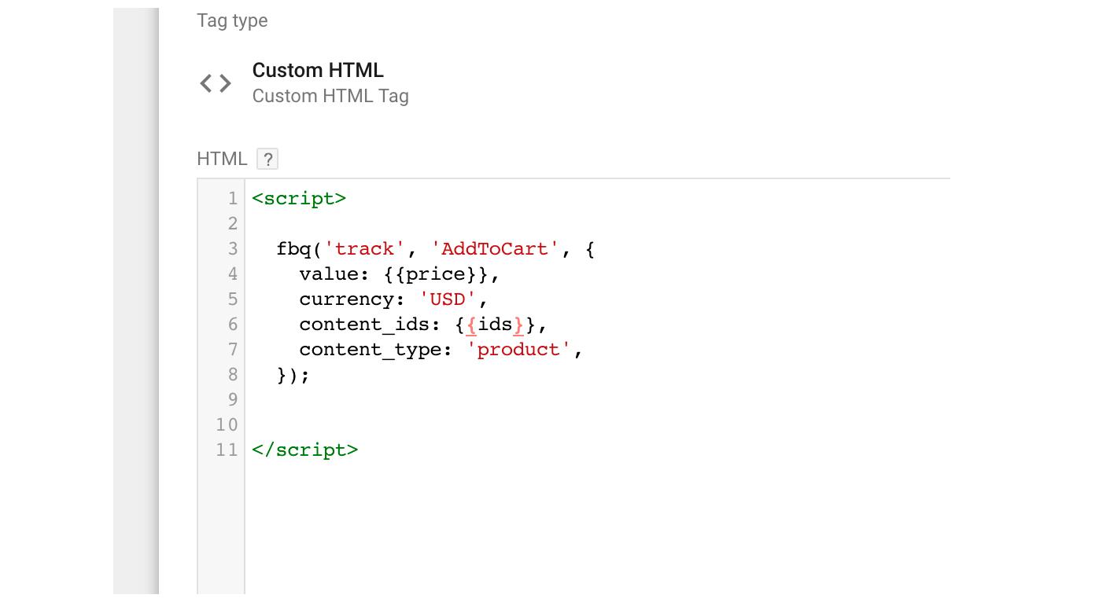Screen dimensions: 1110x602
Task: Click the 'track' string in fbq call
Action: pos(364,249)
